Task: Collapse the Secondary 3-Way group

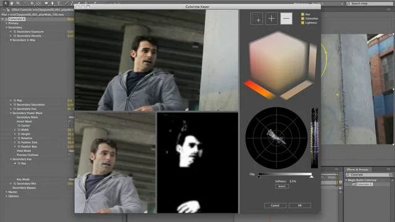Action: coord(11,40)
